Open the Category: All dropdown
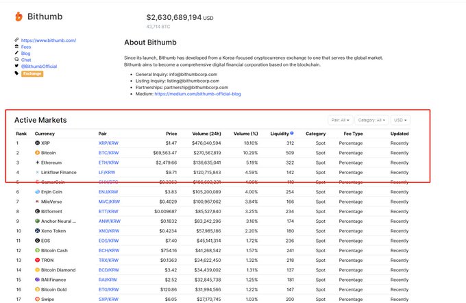This screenshot has height=303, width=466. click(x=371, y=120)
